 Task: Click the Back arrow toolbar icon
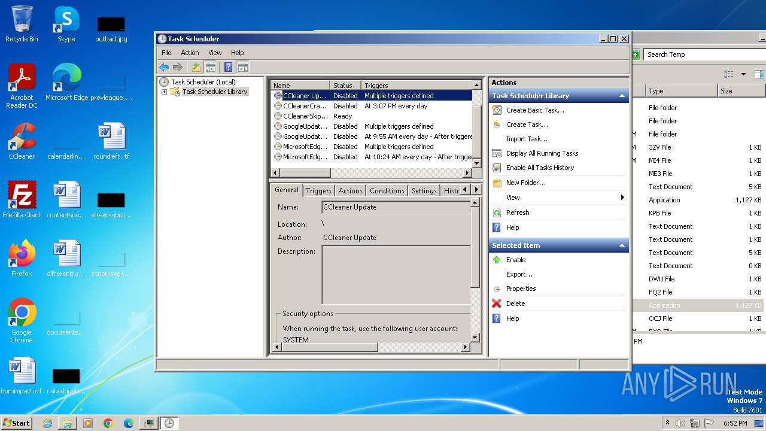[x=164, y=67]
